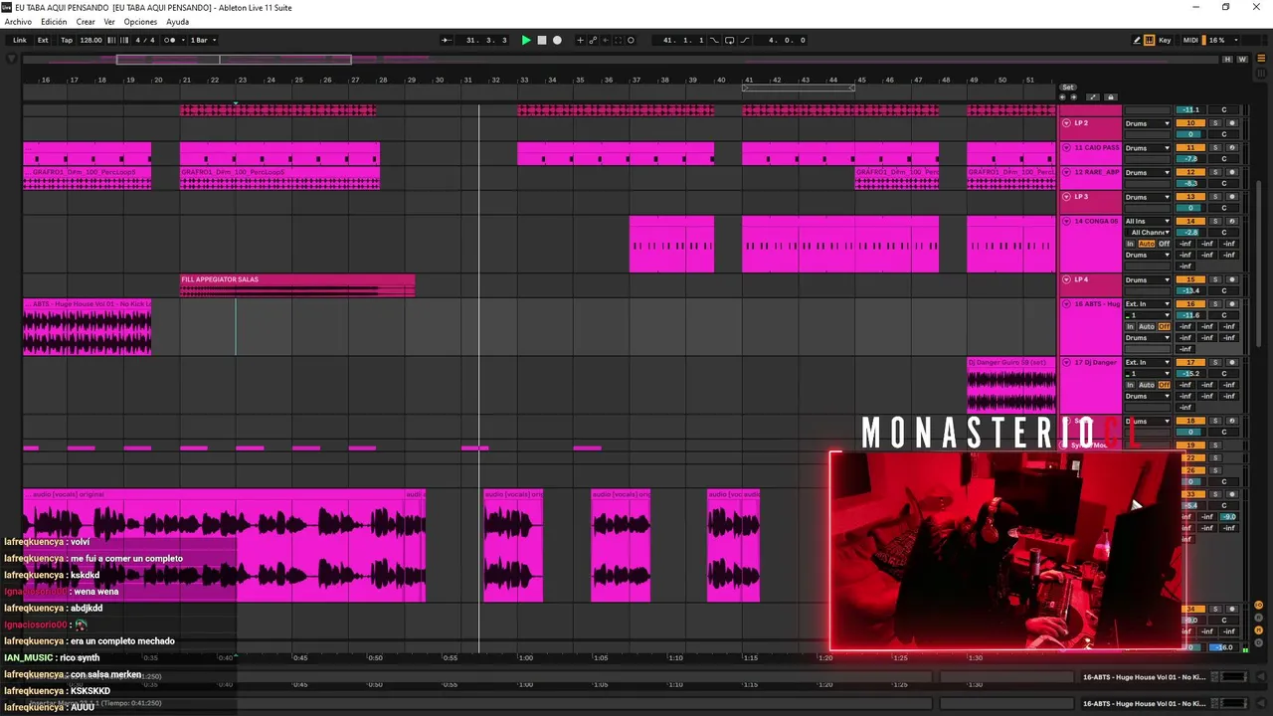The image size is (1273, 716).
Task: Click the MIDI arrangement overdub plus icon
Action: [x=581, y=40]
